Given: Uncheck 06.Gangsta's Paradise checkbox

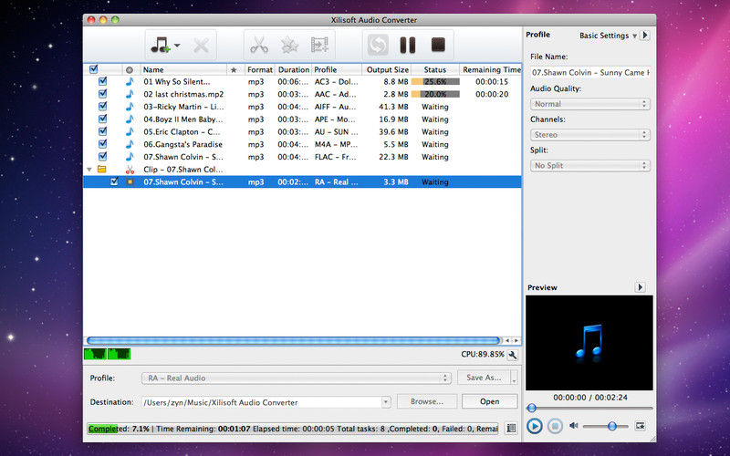Looking at the screenshot, I should 102,144.
